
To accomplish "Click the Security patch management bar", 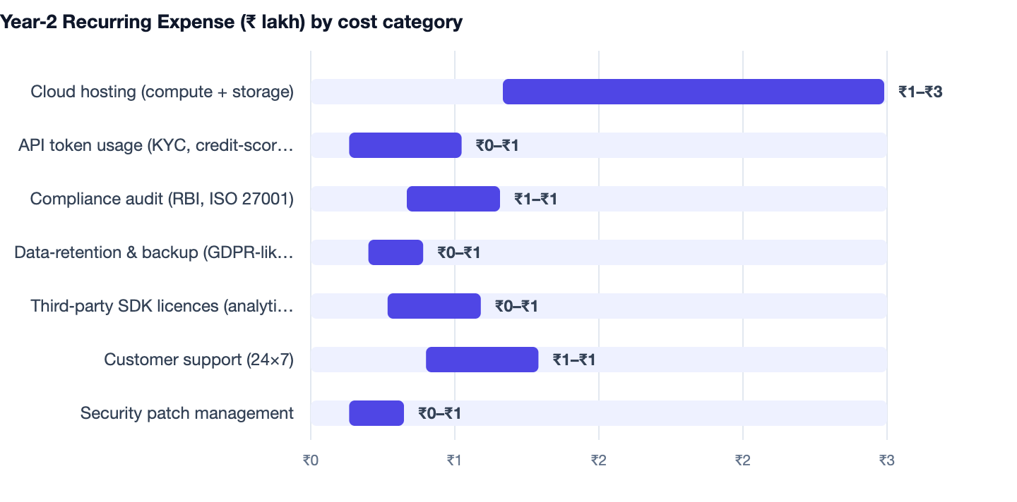I will point(376,413).
